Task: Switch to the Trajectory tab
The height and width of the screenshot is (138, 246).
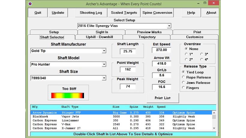Action: pyautogui.click(x=147, y=37)
